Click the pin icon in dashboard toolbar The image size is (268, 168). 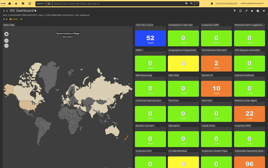246,11
